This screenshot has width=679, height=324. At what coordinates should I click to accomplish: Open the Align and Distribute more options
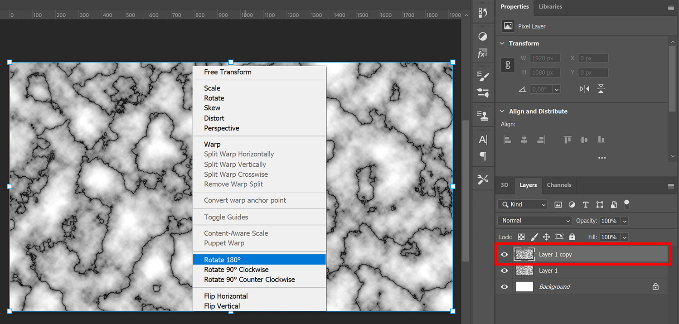tap(602, 158)
